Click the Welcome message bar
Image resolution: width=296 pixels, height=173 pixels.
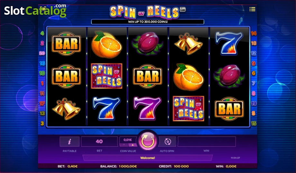[x=148, y=158]
